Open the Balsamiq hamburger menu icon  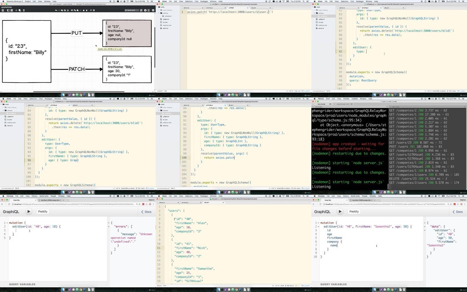point(3,10)
